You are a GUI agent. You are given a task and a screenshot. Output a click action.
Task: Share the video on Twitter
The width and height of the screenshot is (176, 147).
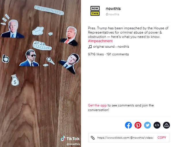(x=147, y=125)
